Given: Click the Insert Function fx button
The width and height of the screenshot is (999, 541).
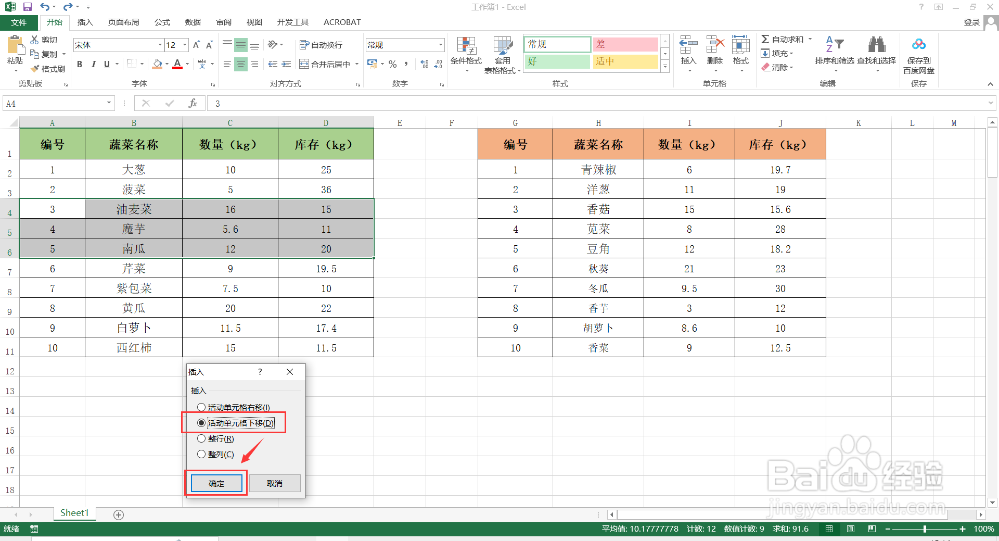Looking at the screenshot, I should tap(193, 103).
